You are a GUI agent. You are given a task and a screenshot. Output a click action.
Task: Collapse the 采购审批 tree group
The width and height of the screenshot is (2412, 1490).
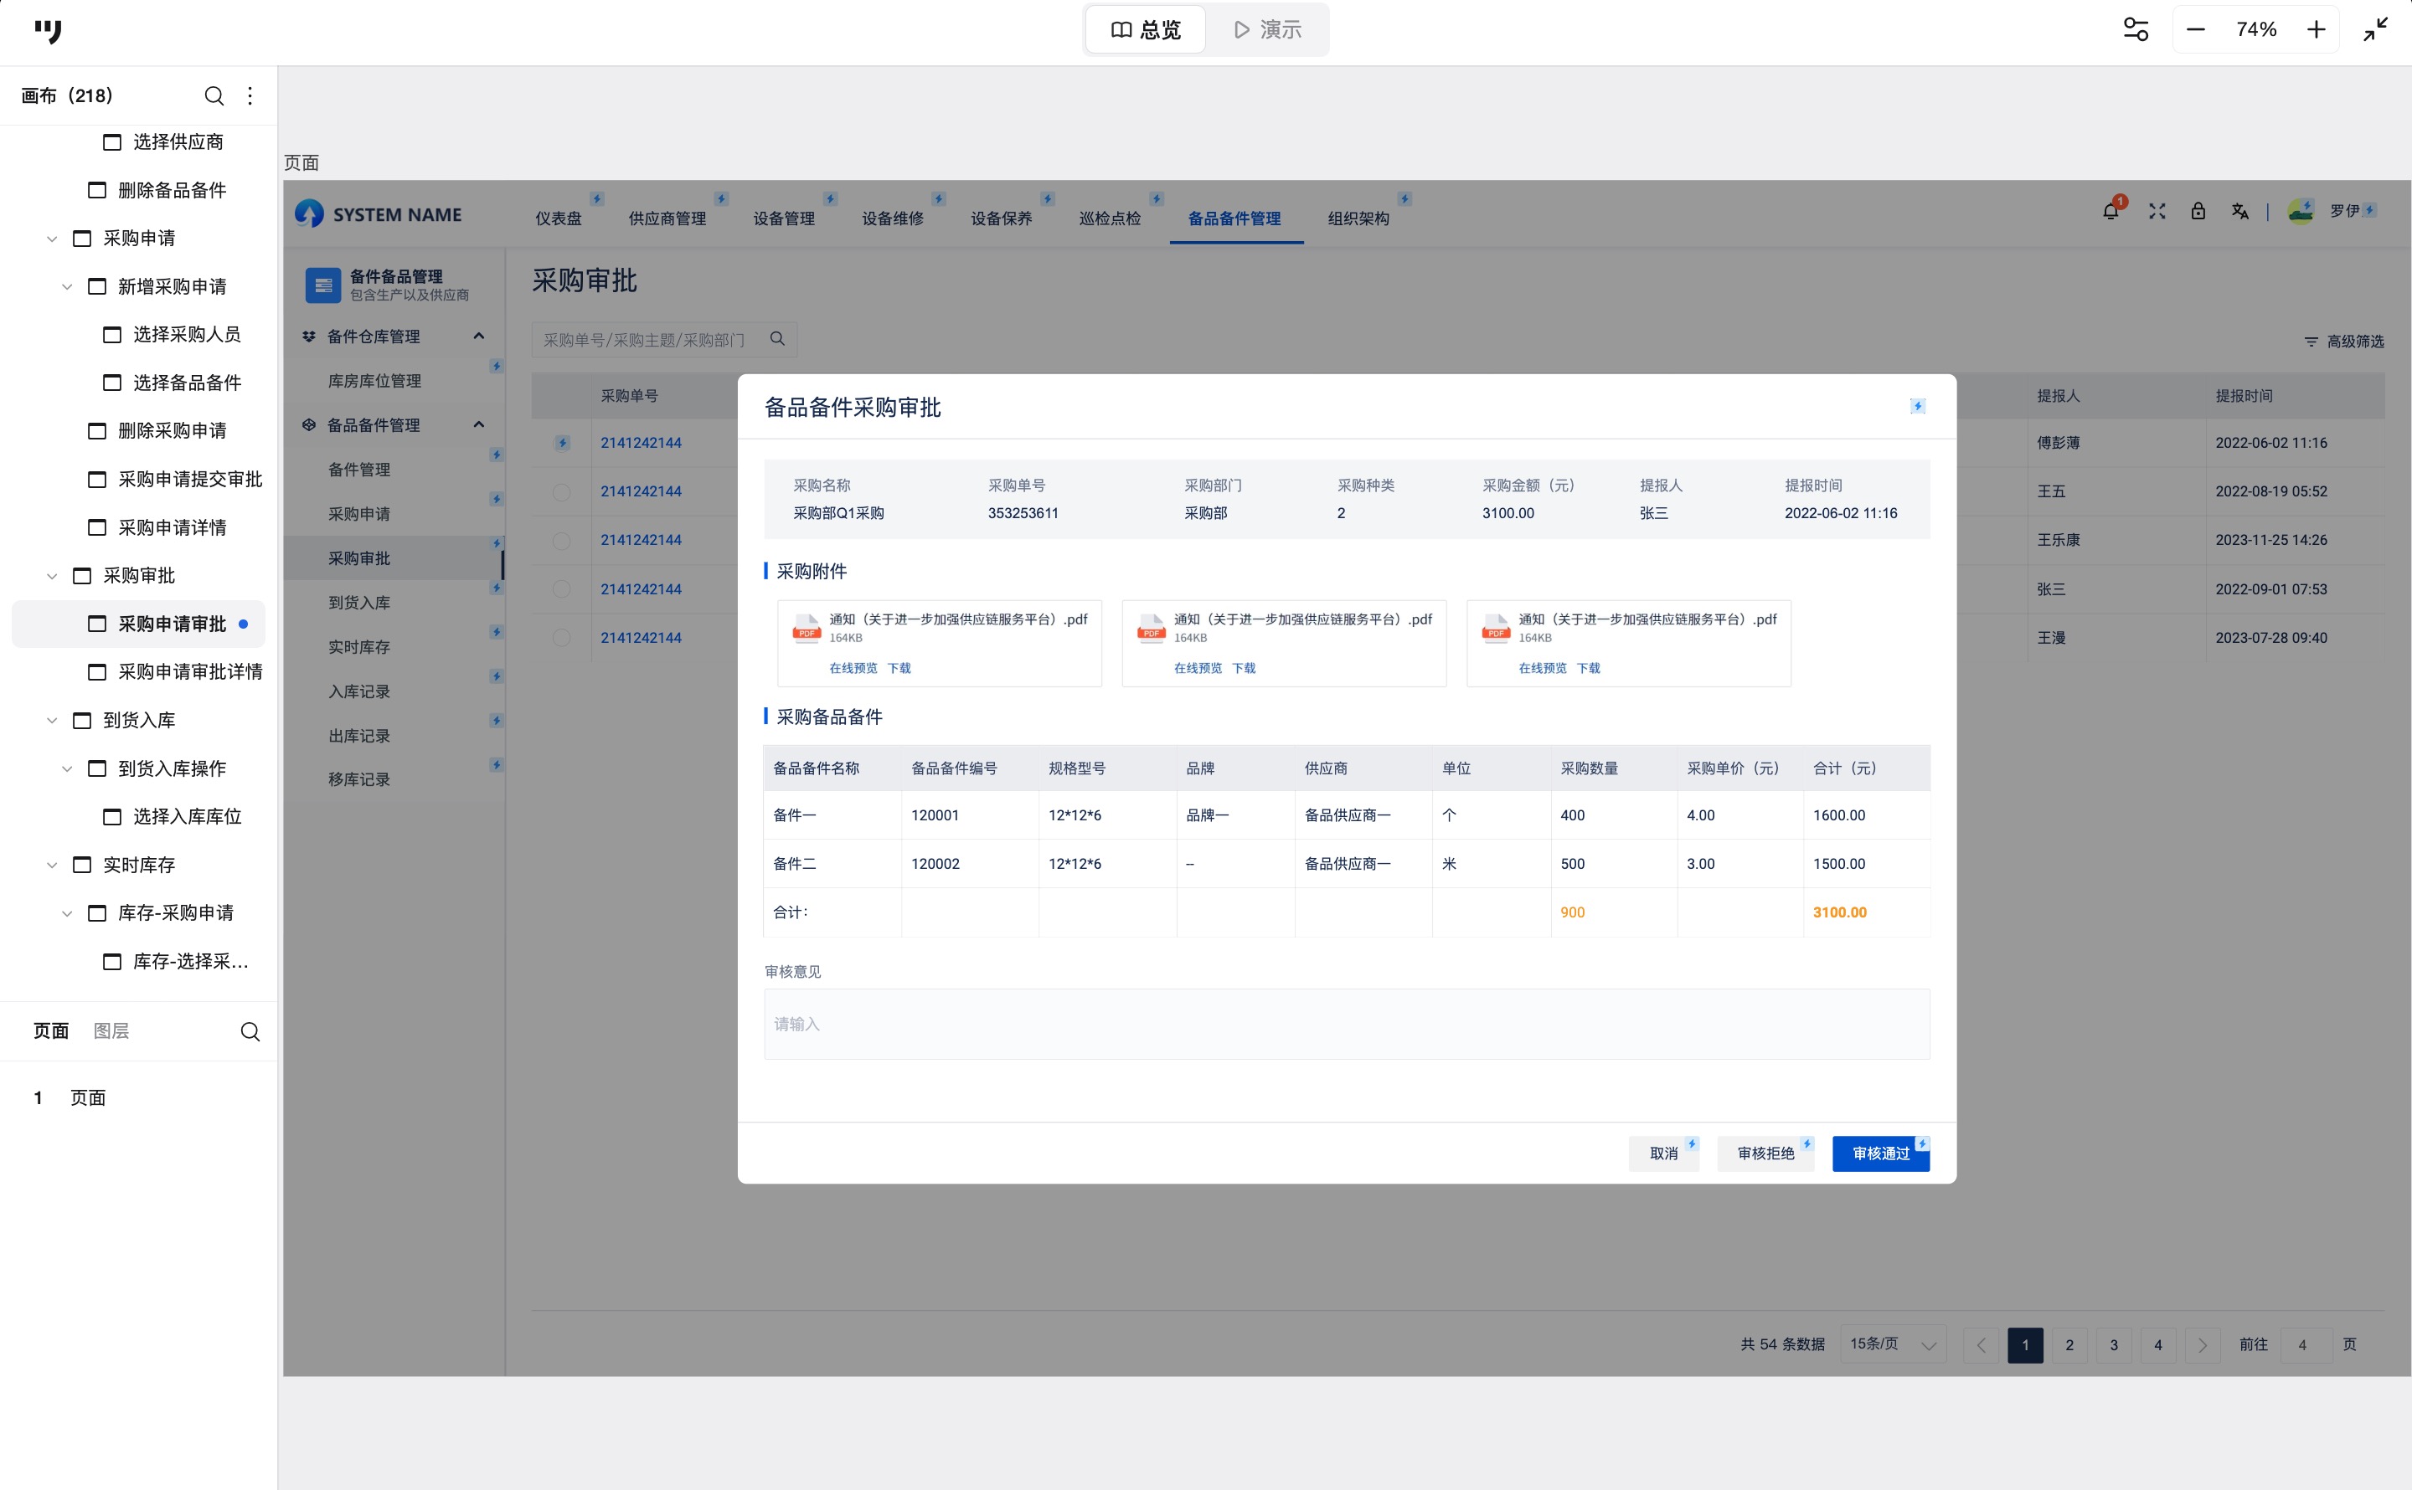point(52,577)
